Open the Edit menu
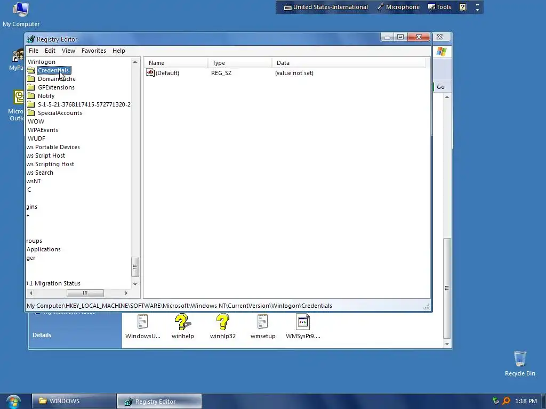Image resolution: width=546 pixels, height=409 pixels. pyautogui.click(x=50, y=51)
